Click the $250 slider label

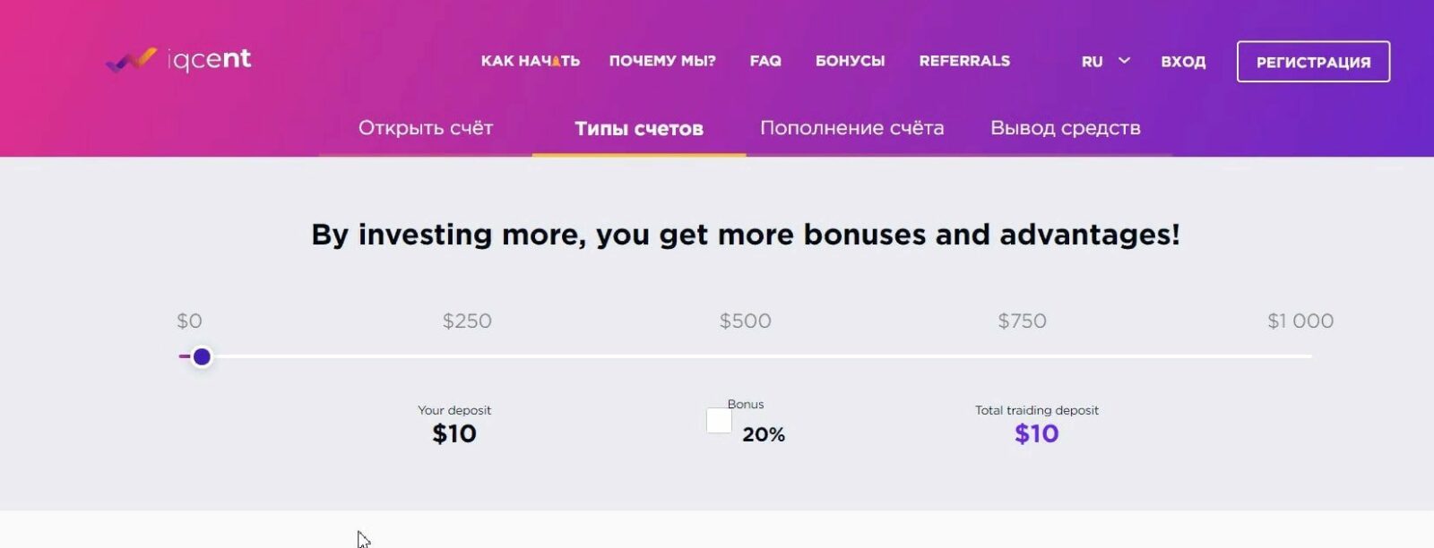pos(467,321)
